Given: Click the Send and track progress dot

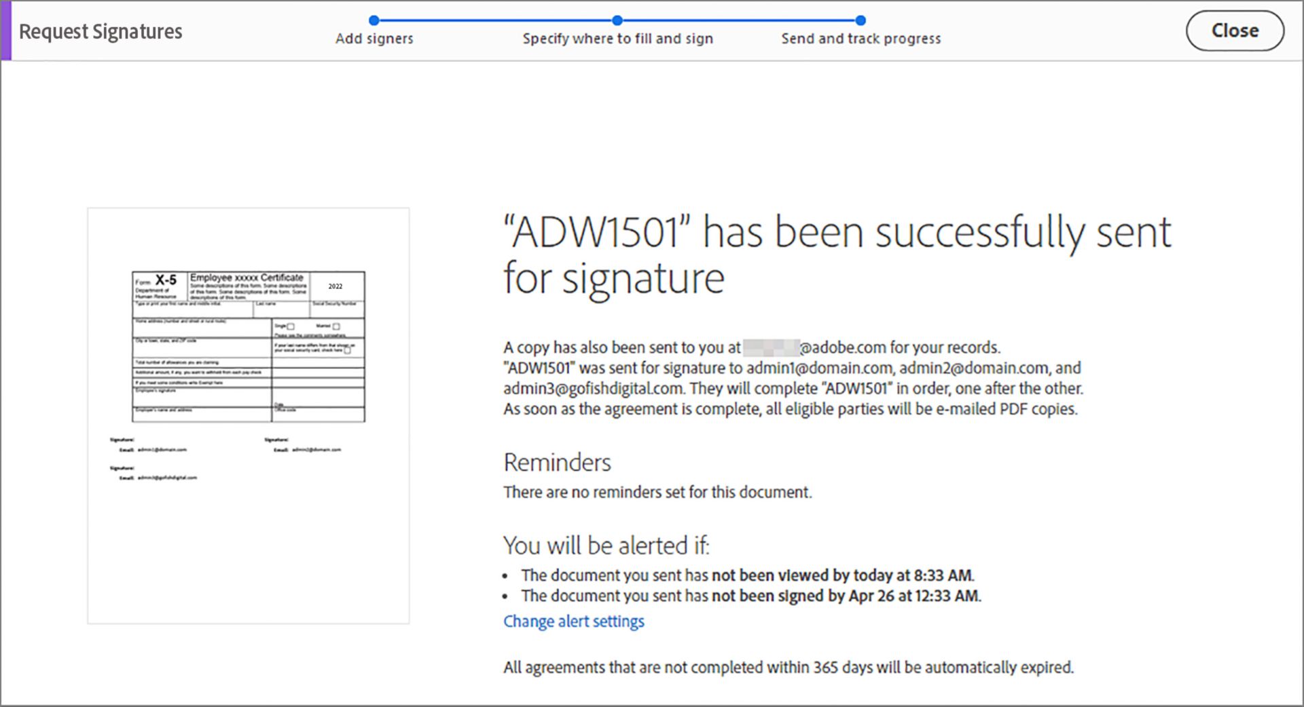Looking at the screenshot, I should pos(861,20).
